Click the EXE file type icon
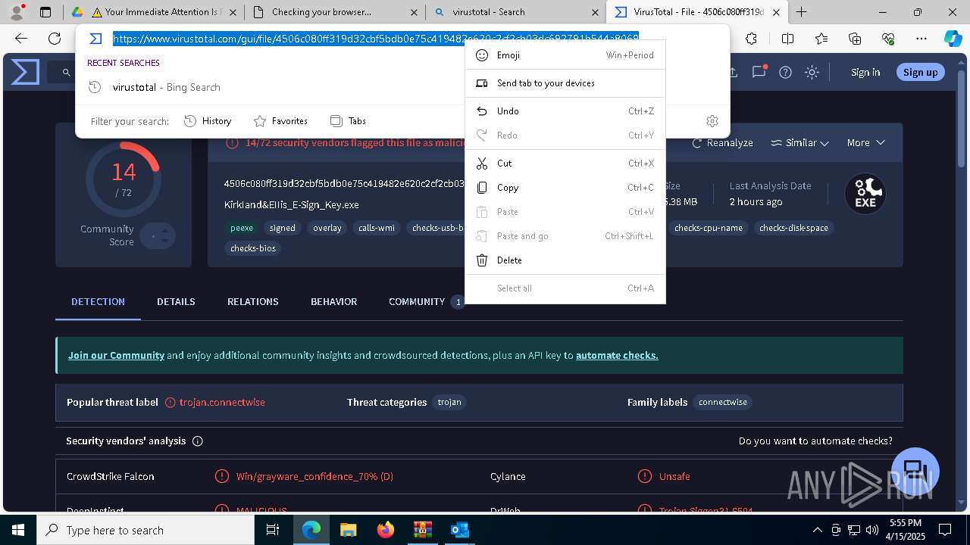Image resolution: width=970 pixels, height=545 pixels. pos(865,195)
